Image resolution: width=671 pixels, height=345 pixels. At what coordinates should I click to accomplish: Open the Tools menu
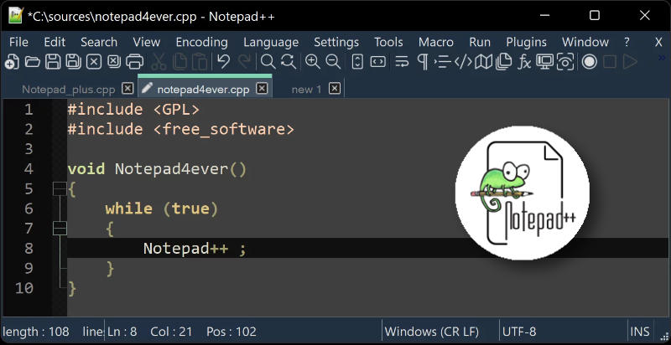tap(388, 42)
